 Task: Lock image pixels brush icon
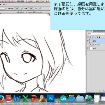click(x=95, y=37)
